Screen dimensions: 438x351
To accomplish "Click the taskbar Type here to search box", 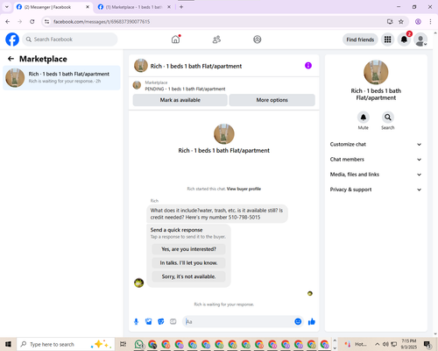I will click(65, 344).
